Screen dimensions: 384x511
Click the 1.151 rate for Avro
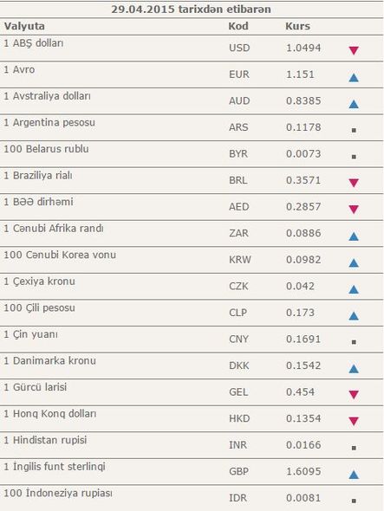coord(300,74)
